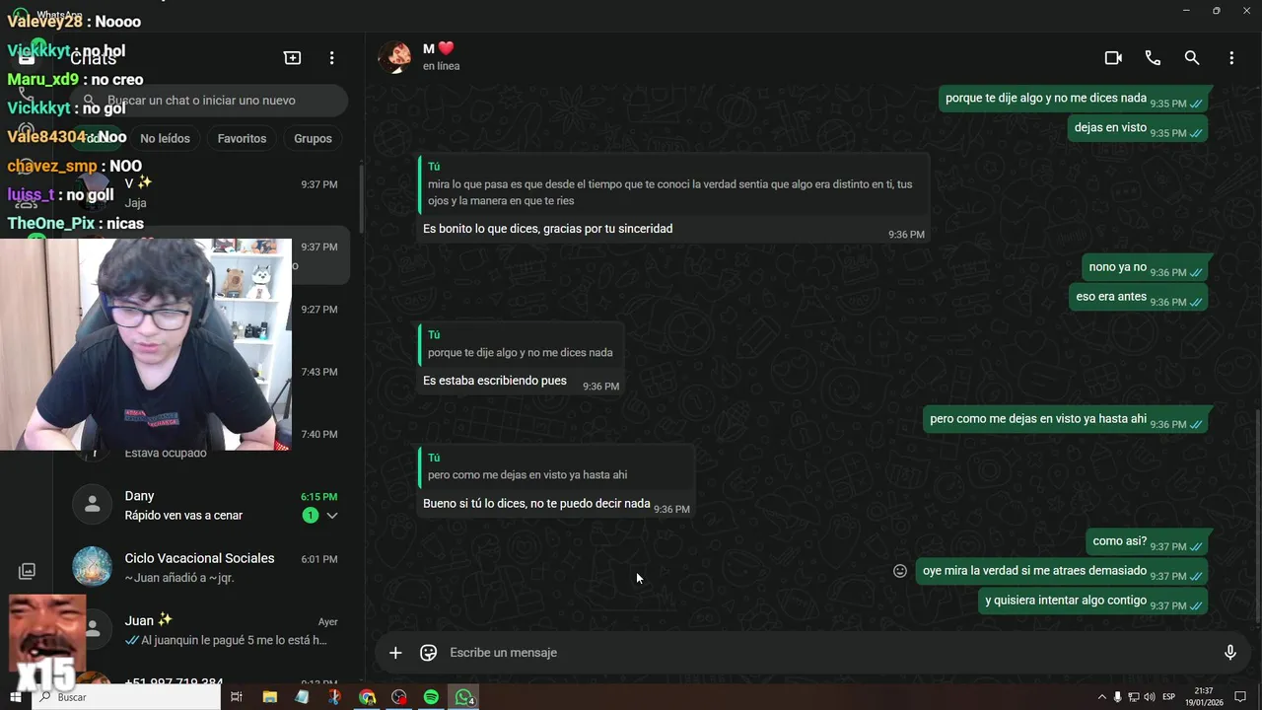Record a voice message with the microphone

(1230, 653)
